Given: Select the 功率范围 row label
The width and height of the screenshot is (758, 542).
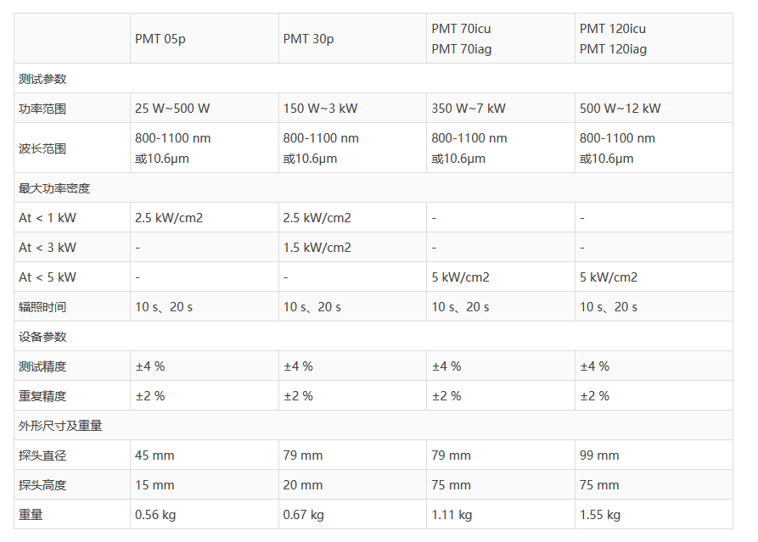Looking at the screenshot, I should pos(42,109).
